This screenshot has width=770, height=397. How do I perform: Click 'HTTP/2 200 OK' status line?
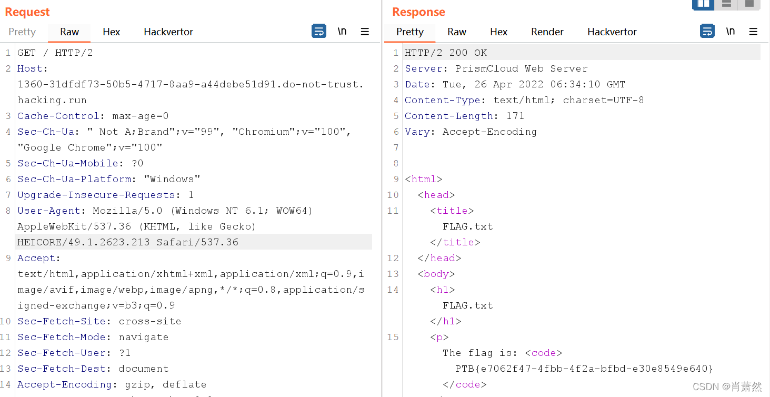click(446, 53)
